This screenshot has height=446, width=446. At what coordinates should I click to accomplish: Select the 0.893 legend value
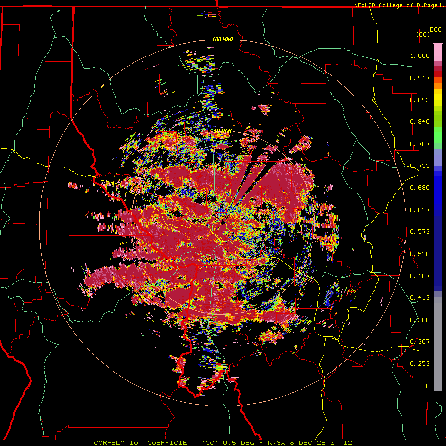[x=420, y=100]
